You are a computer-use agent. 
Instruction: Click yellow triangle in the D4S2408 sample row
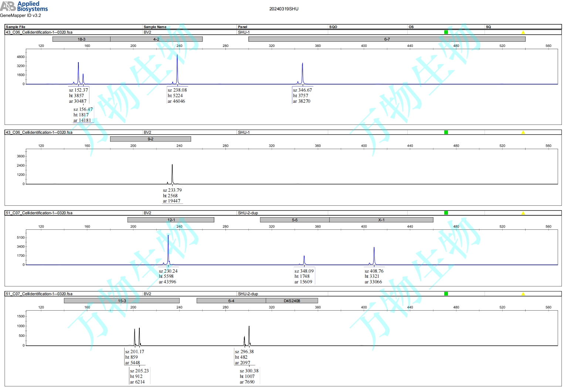pyautogui.click(x=523, y=294)
